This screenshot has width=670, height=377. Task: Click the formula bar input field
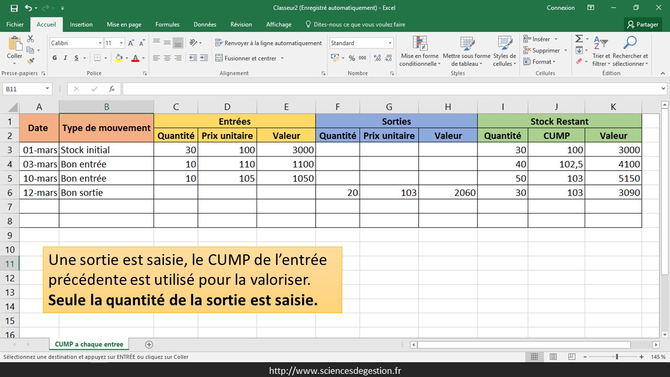393,89
